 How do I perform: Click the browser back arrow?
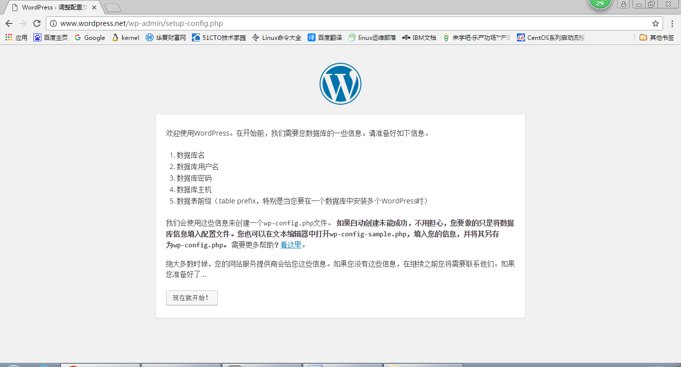pos(9,23)
